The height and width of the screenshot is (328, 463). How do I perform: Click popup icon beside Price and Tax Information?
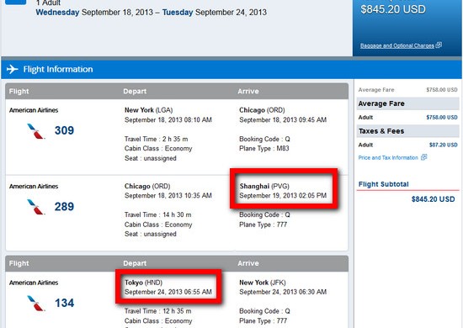click(x=424, y=157)
